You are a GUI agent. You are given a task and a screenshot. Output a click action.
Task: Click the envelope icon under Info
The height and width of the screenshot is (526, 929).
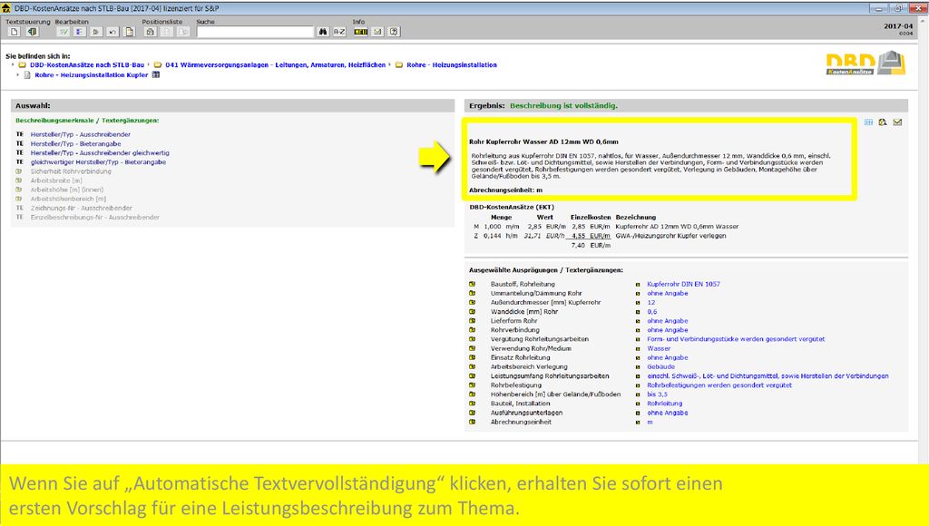pyautogui.click(x=377, y=32)
